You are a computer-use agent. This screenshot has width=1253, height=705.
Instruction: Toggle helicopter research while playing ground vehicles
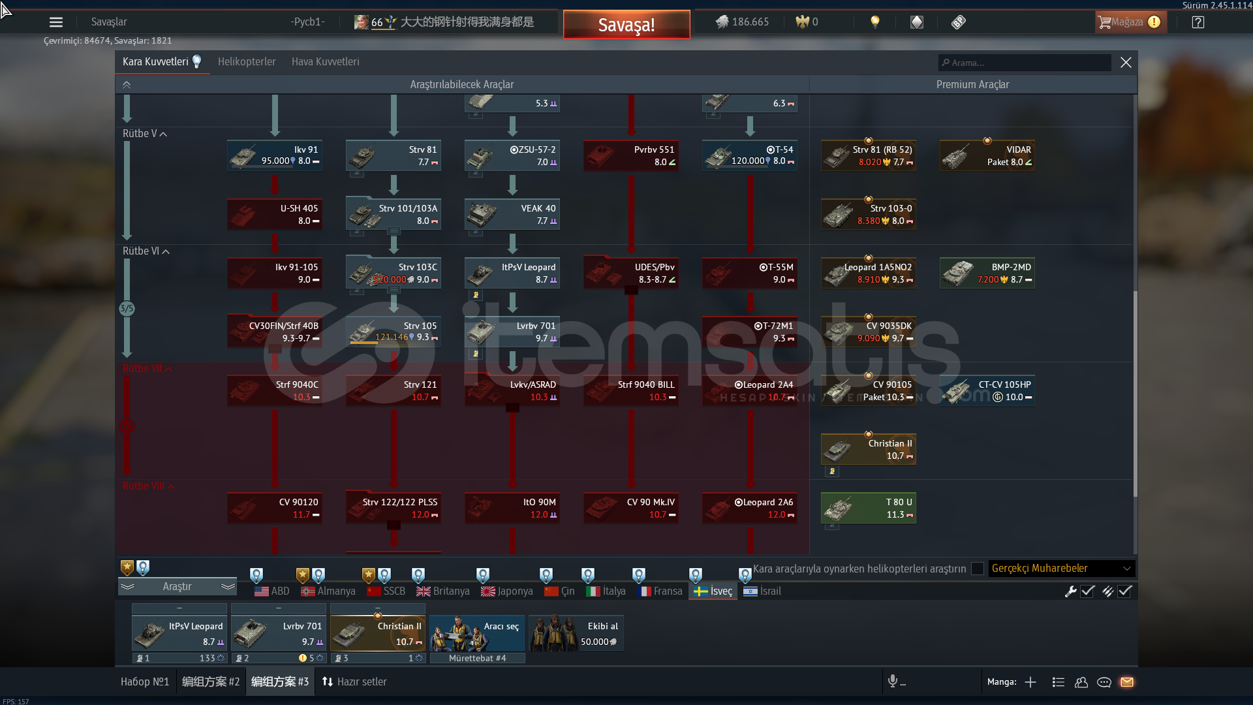click(978, 569)
